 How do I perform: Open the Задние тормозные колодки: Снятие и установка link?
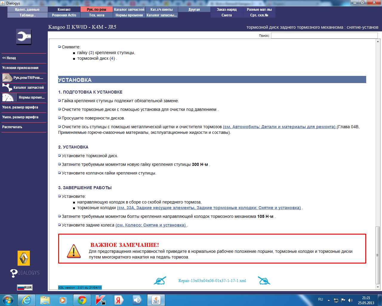209,208
